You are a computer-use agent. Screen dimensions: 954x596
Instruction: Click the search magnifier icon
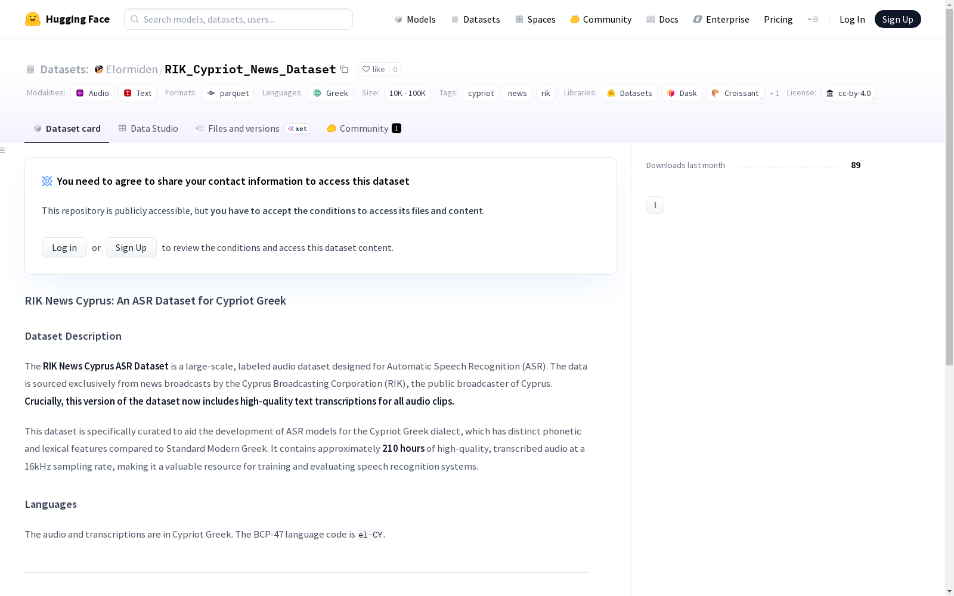135,19
